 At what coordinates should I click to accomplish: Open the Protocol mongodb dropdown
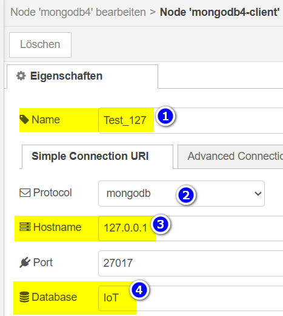[x=181, y=193]
